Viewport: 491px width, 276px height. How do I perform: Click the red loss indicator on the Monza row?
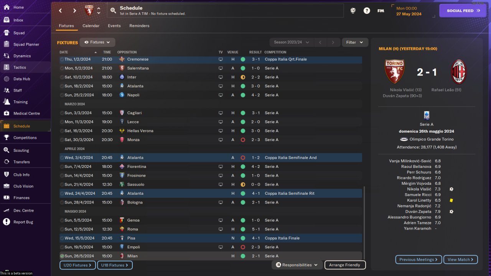coord(243,140)
